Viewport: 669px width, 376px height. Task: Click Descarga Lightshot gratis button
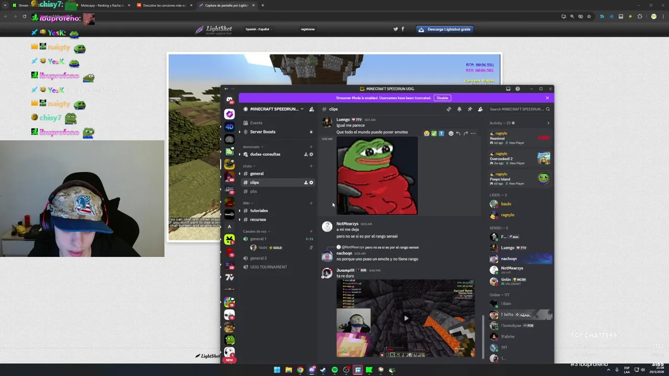445,29
